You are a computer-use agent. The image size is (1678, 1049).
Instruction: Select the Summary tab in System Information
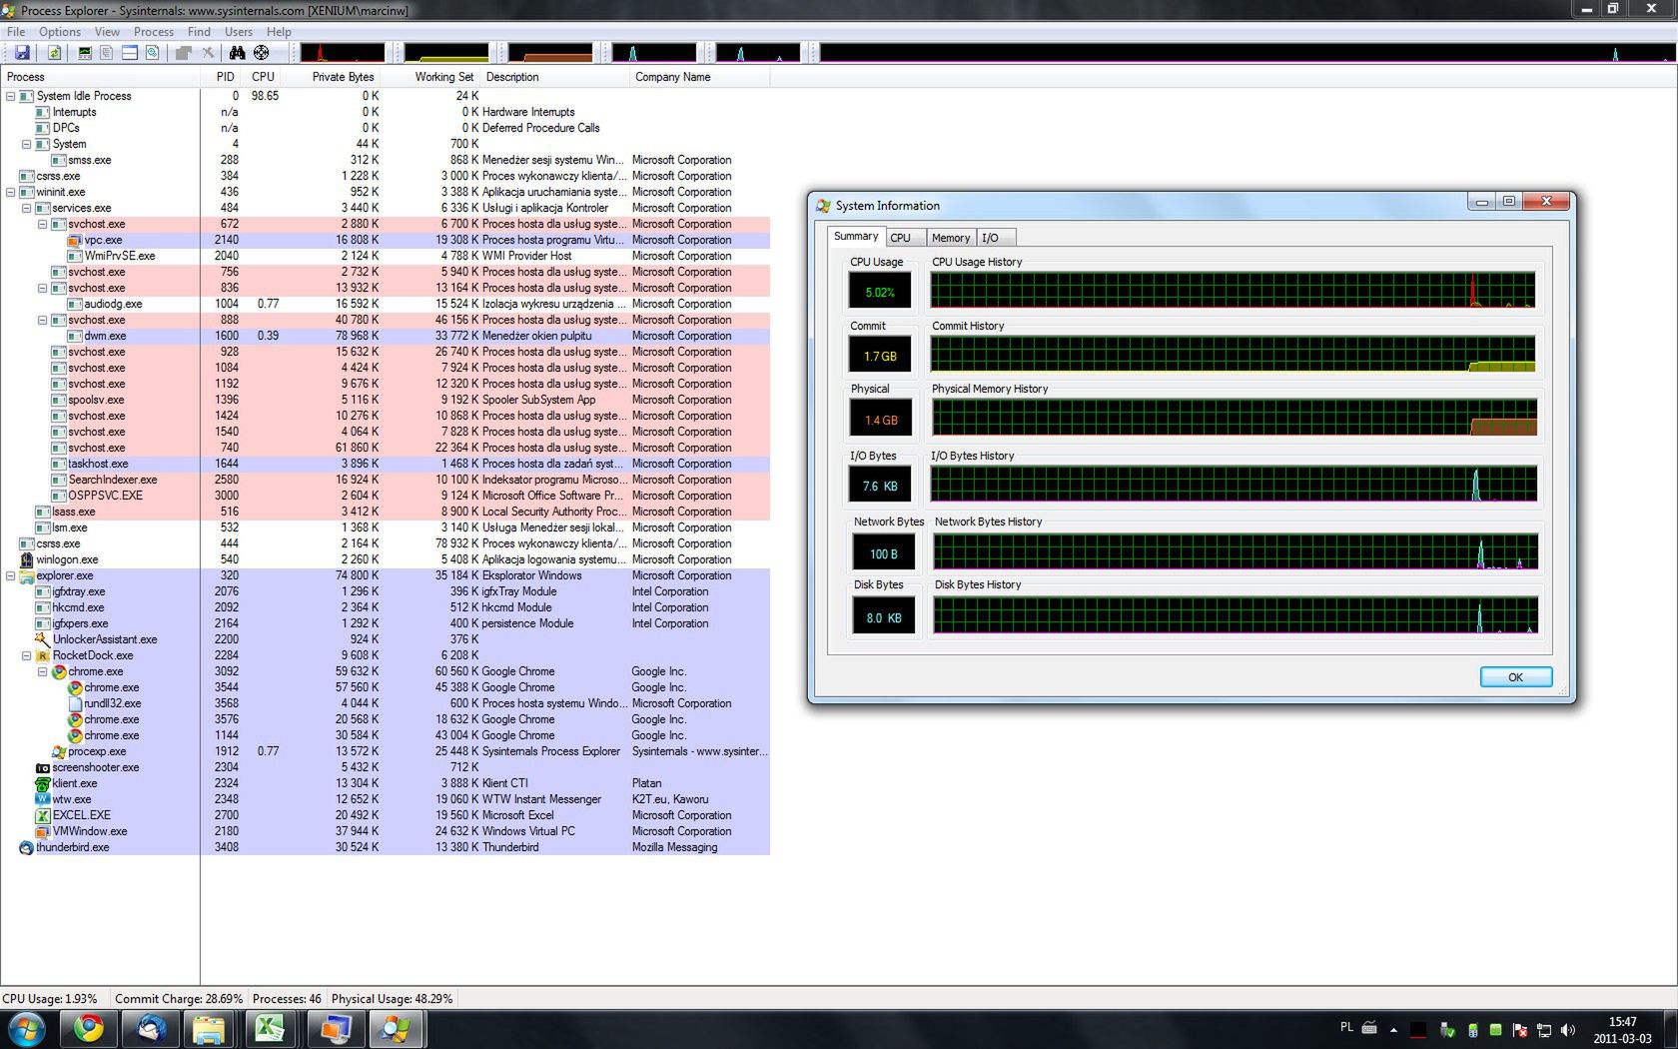point(856,237)
